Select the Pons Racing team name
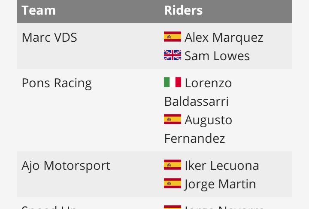Viewport: 309px width, 209px height. [57, 83]
